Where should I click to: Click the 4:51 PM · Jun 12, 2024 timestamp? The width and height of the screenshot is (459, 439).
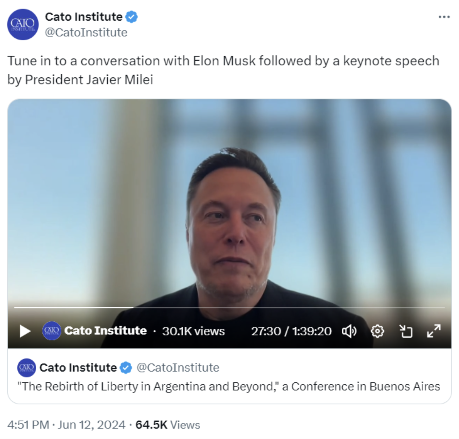66,425
